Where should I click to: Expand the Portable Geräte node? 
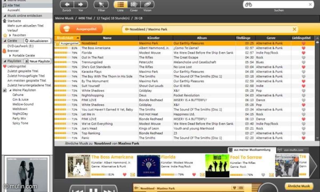pos(10,55)
